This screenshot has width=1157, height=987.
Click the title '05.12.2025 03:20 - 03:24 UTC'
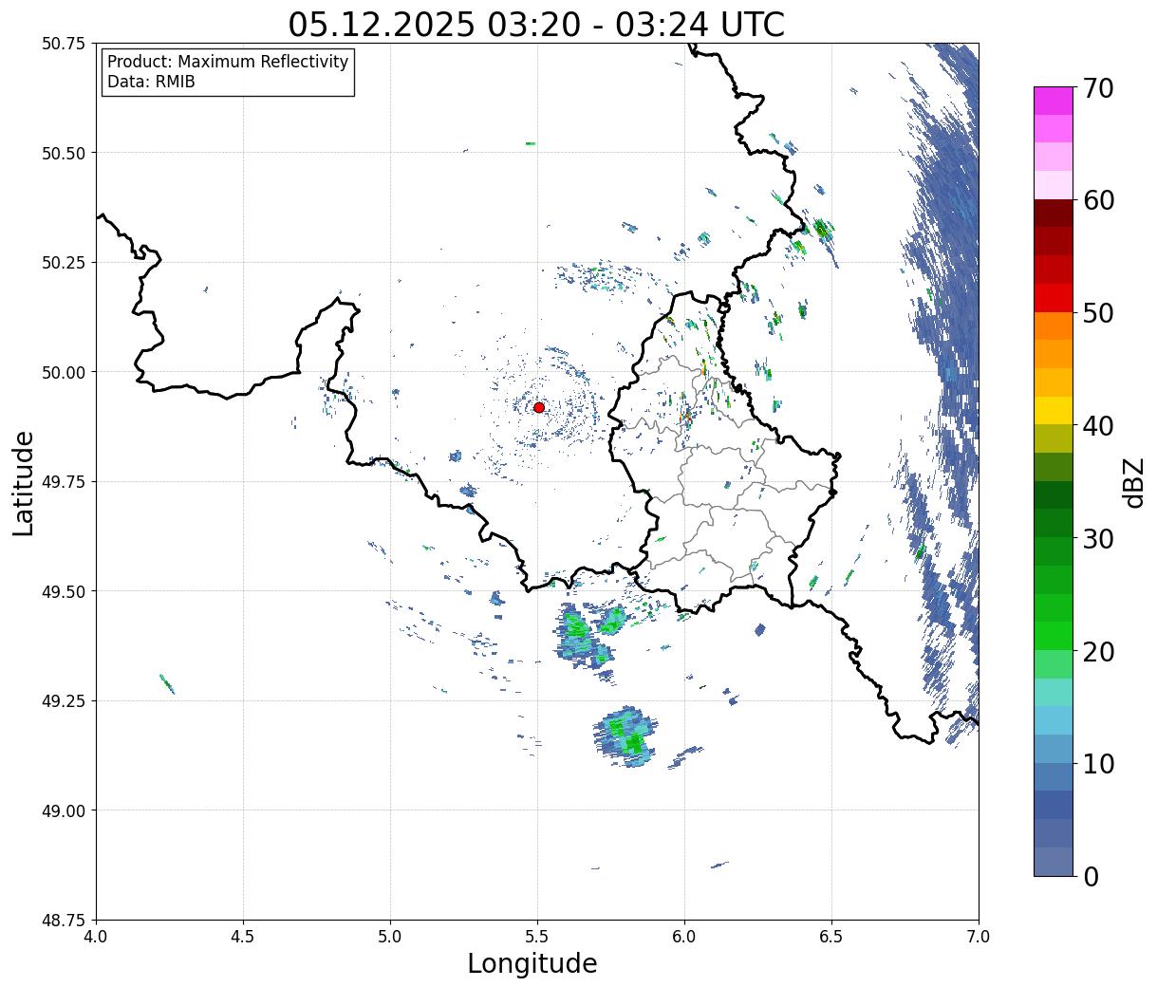(x=536, y=24)
